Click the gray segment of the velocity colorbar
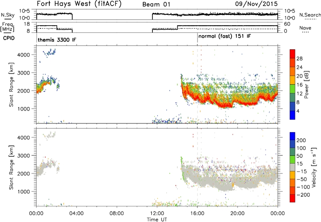 [293, 167]
